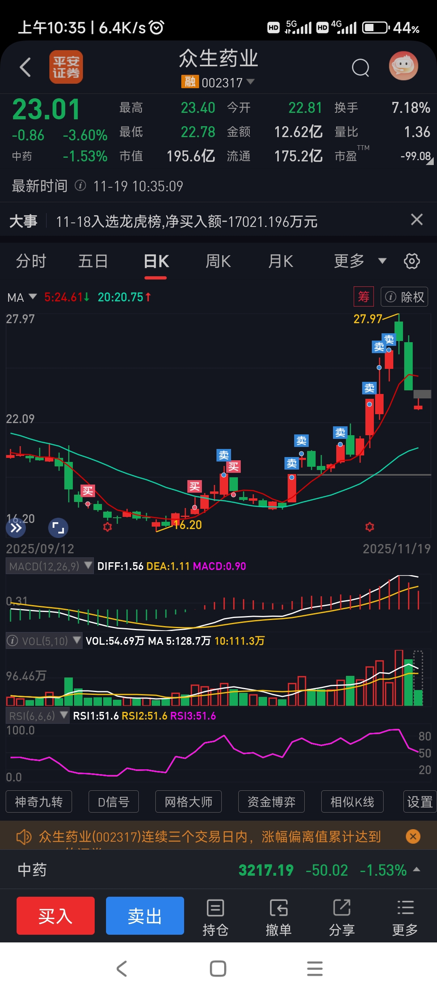This screenshot has height=995, width=437.
Task: Tap the info icon beside 最新时间
Action: pos(81,186)
